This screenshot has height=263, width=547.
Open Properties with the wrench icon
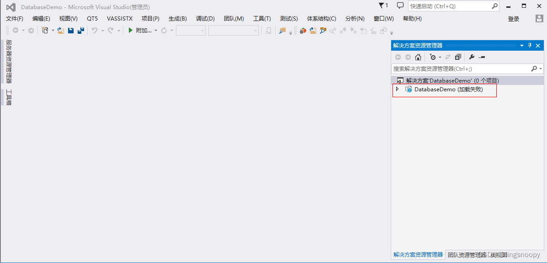click(472, 57)
